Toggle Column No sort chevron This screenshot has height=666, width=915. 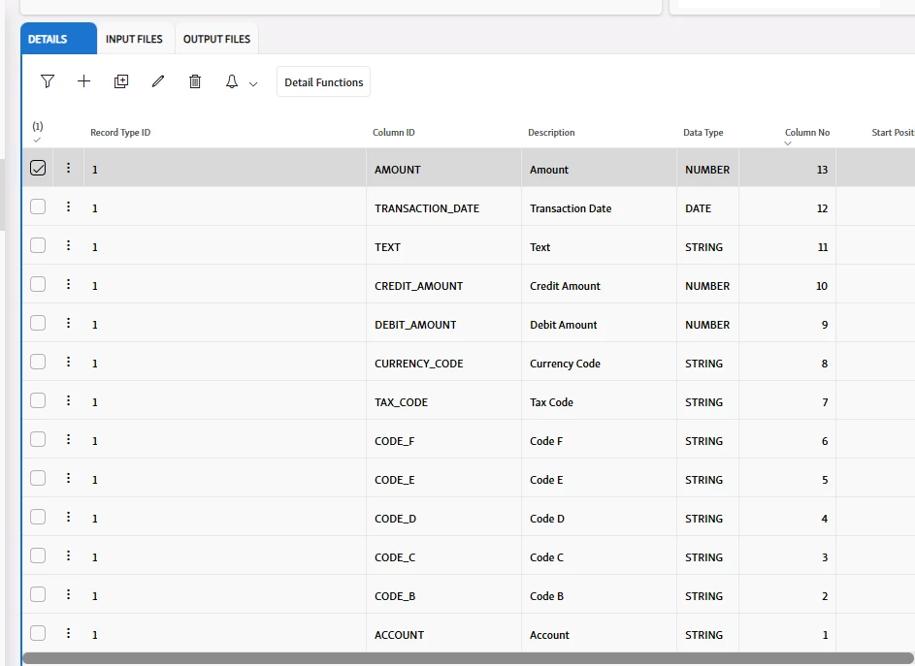point(788,143)
